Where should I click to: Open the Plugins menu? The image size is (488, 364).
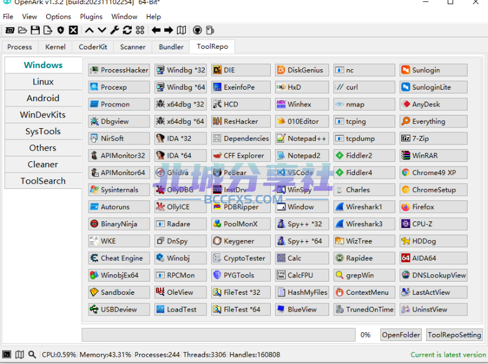click(91, 16)
